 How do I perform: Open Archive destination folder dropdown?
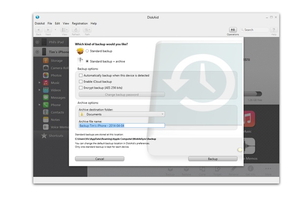point(122,114)
